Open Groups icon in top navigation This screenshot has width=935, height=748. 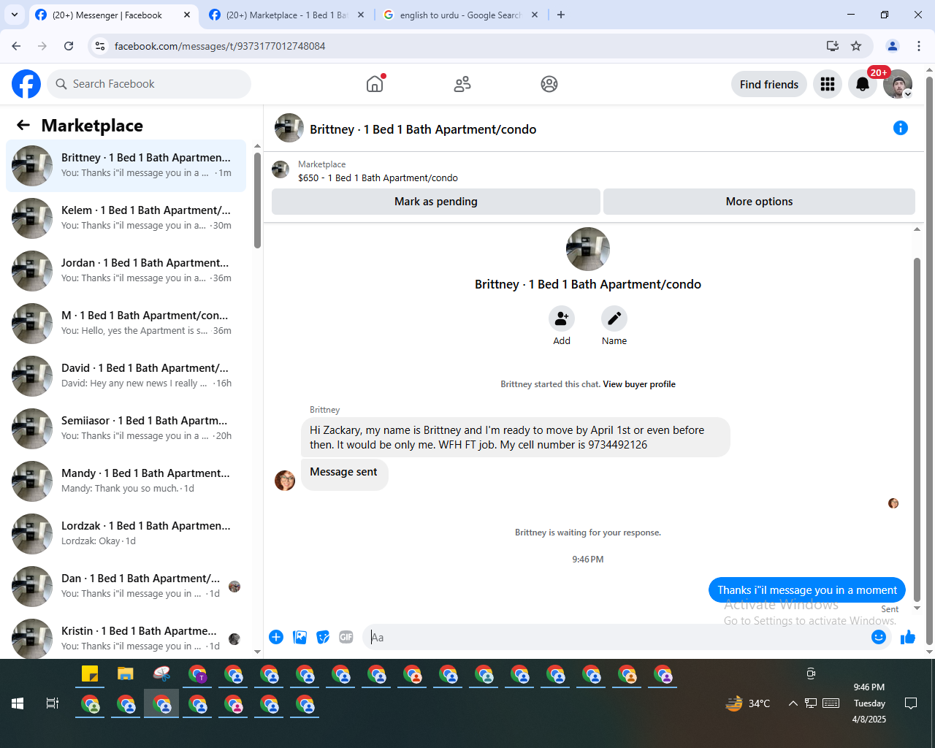click(x=549, y=84)
